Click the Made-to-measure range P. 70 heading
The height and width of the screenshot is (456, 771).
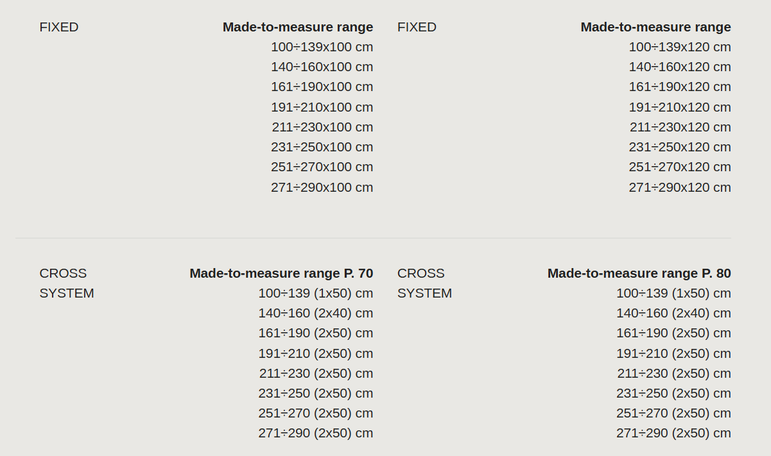click(281, 273)
